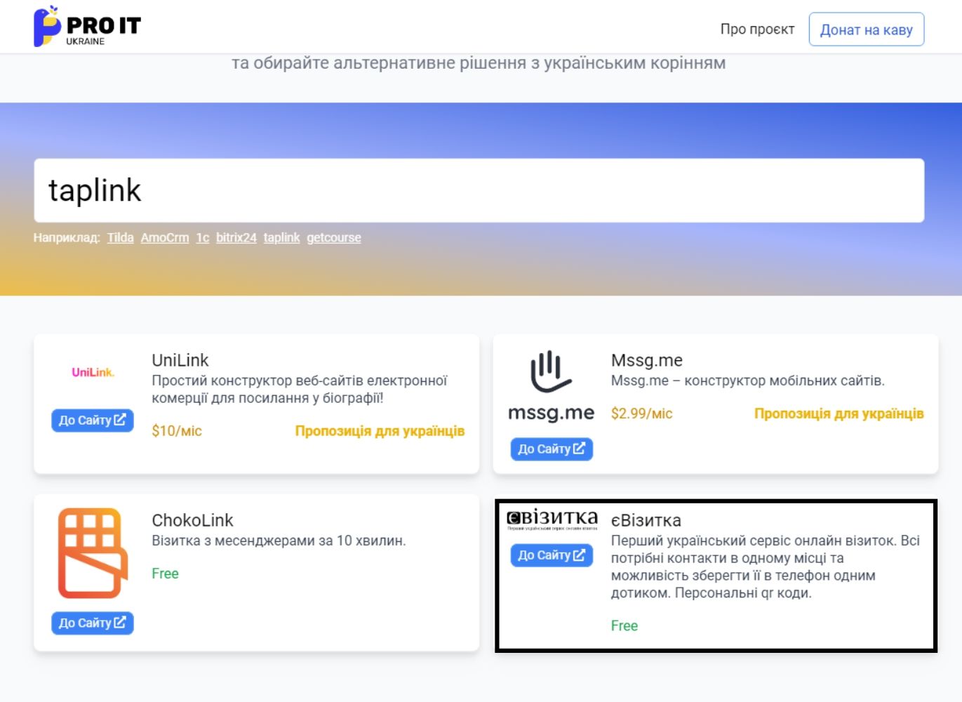This screenshot has width=962, height=702.
Task: Click the єВізитка logo image
Action: coord(552,519)
